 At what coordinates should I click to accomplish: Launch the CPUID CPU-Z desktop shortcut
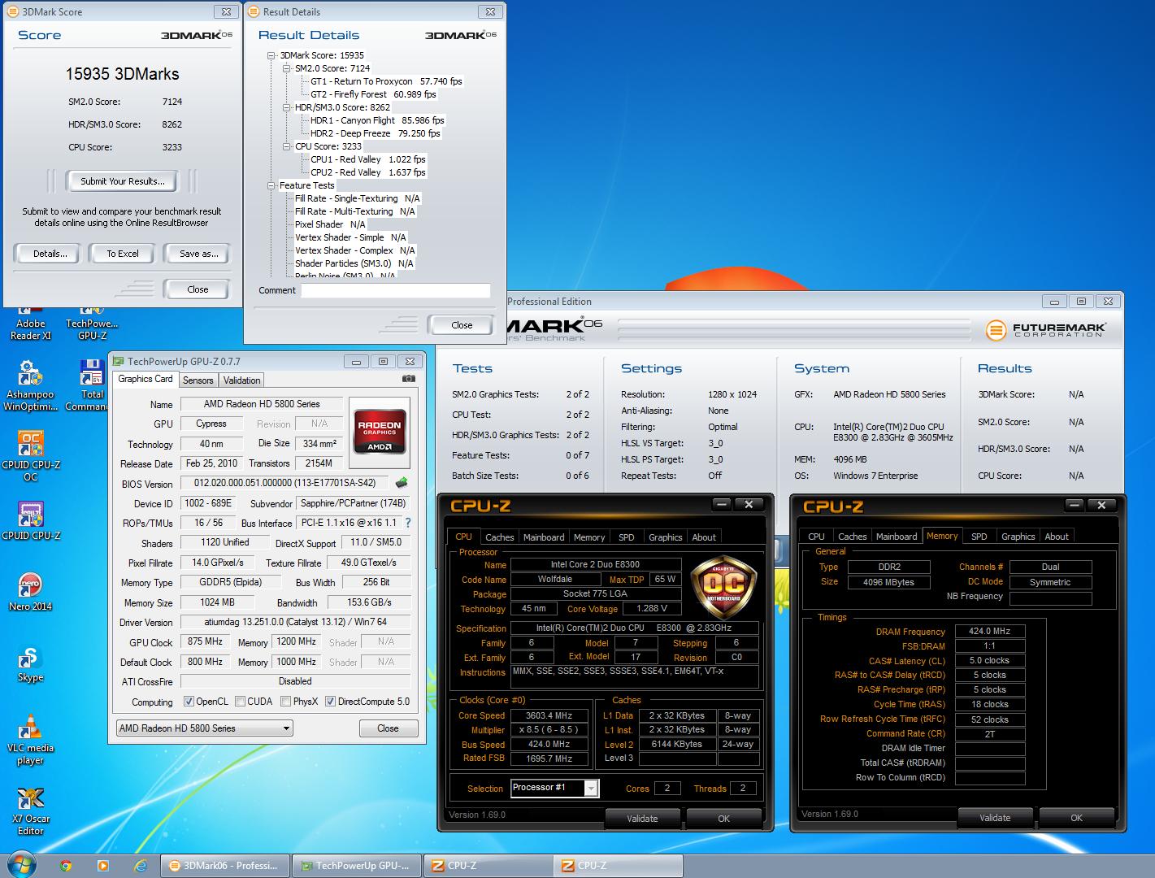coord(31,521)
